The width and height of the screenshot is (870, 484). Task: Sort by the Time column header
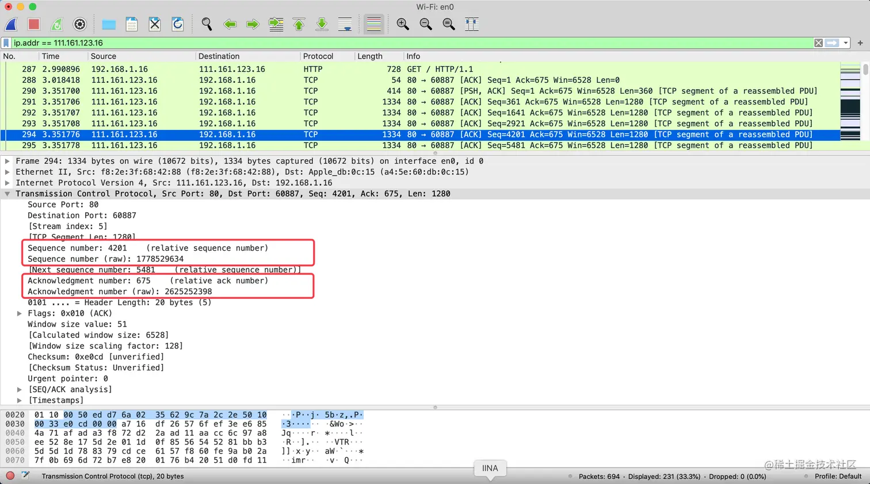pyautogui.click(x=62, y=56)
